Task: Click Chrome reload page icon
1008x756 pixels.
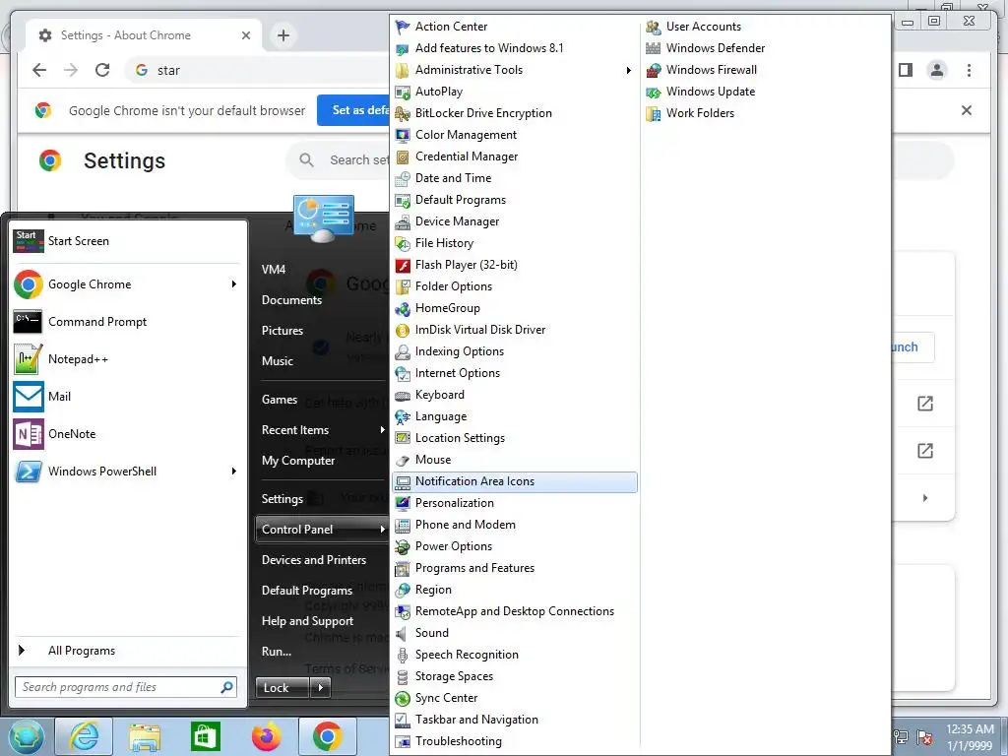Action: 102,70
